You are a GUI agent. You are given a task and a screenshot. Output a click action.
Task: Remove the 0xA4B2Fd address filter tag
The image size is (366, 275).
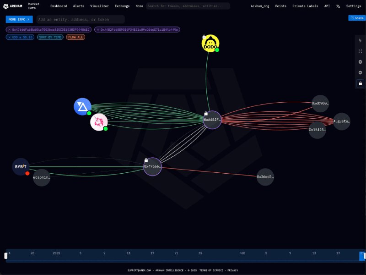[x=98, y=30]
